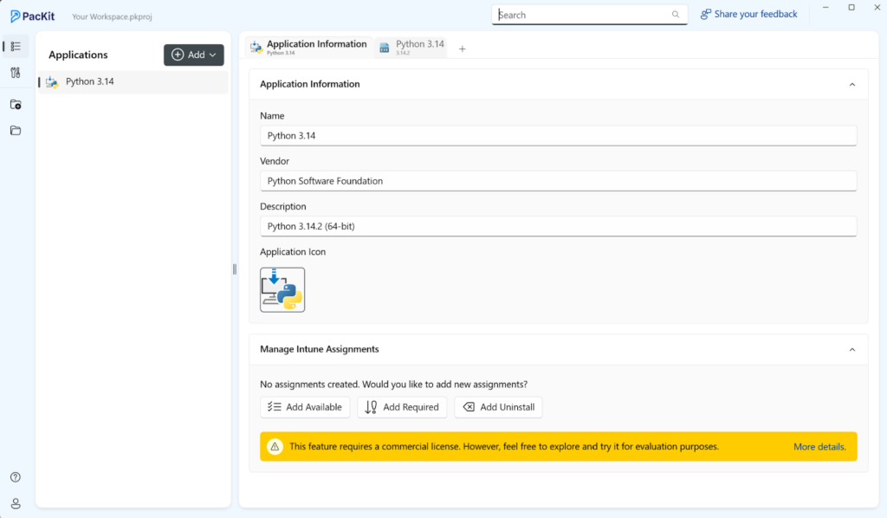Click the new project folder icon in sidebar
The width and height of the screenshot is (887, 518).
point(15,104)
